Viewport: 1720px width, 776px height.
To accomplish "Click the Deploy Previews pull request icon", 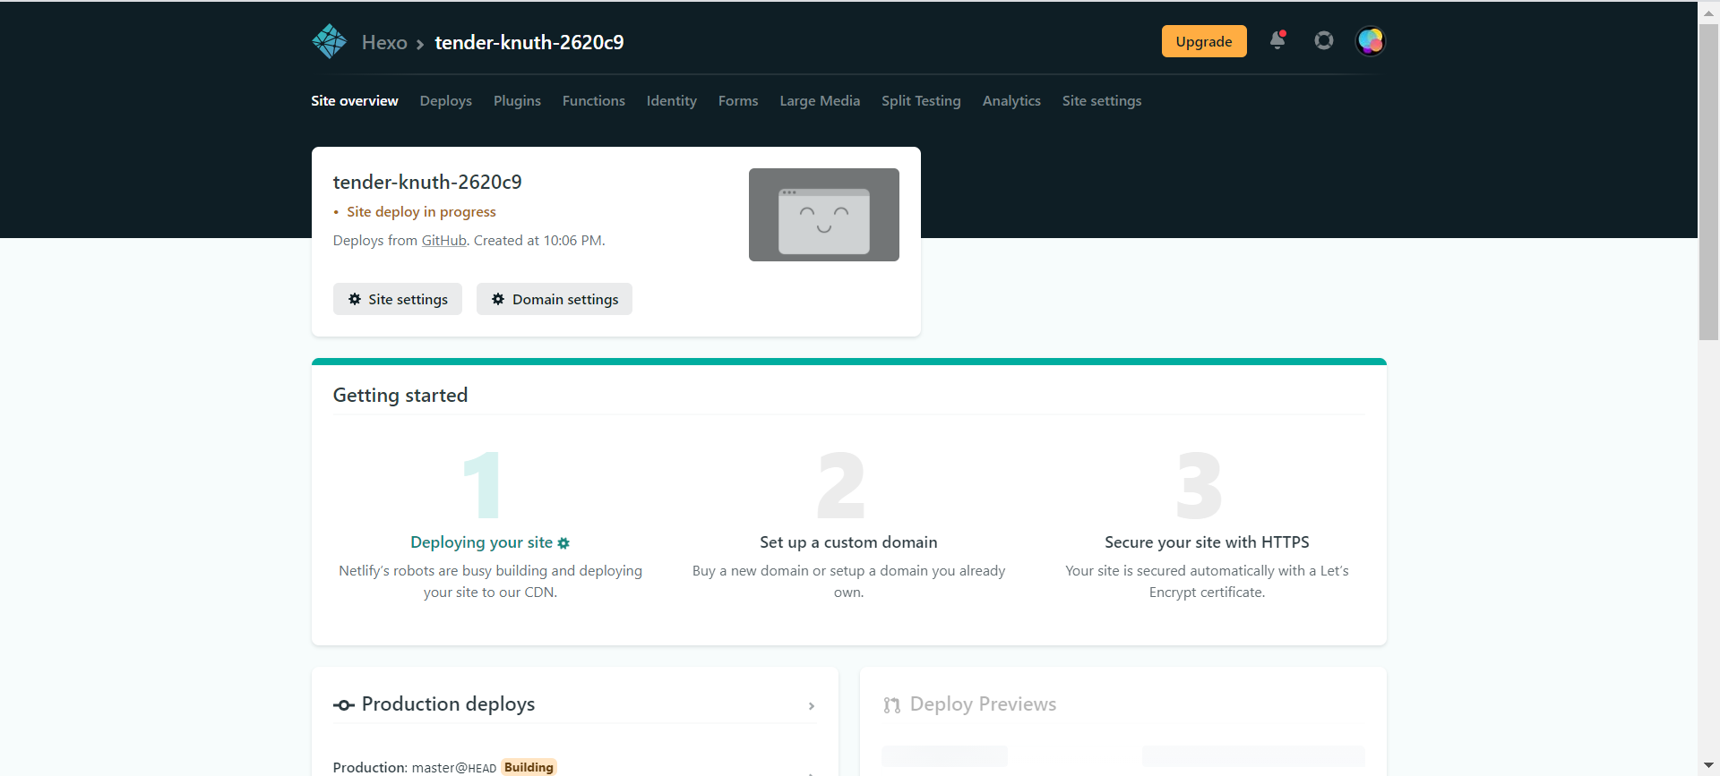I will tap(891, 705).
